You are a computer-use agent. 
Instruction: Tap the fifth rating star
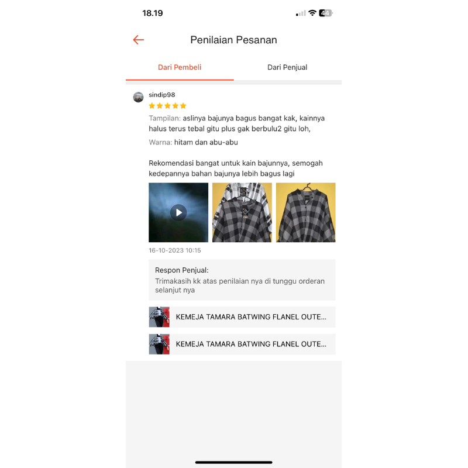[x=183, y=106]
